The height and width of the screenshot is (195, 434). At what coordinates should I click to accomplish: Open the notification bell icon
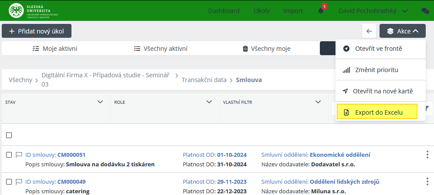pyautogui.click(x=321, y=11)
